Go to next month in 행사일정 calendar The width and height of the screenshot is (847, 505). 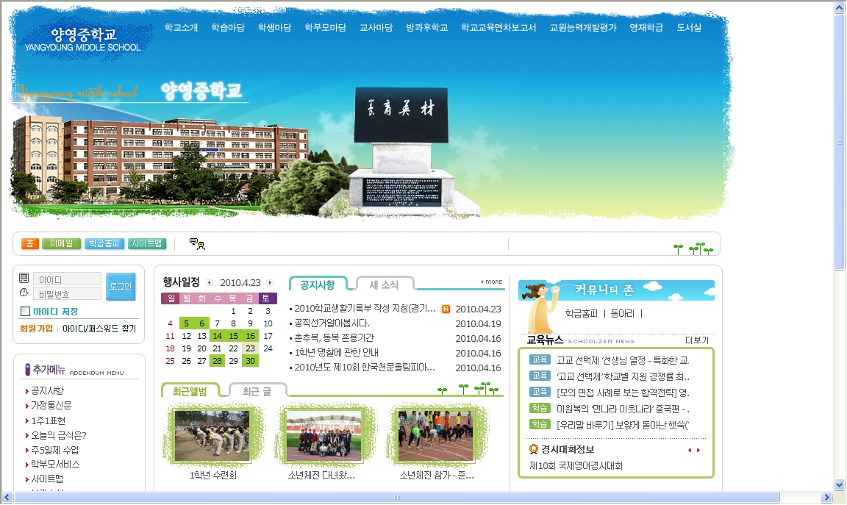click(270, 282)
